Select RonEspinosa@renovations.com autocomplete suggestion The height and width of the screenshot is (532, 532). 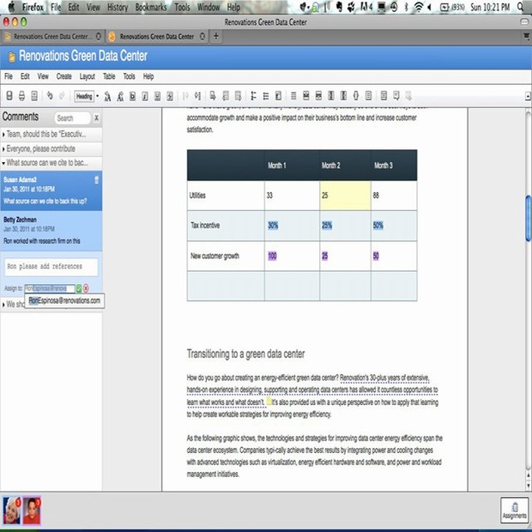click(64, 300)
